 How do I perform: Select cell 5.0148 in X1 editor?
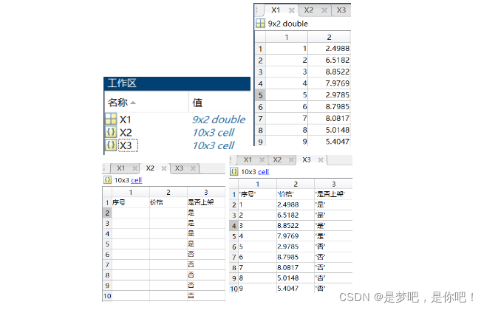pos(329,130)
